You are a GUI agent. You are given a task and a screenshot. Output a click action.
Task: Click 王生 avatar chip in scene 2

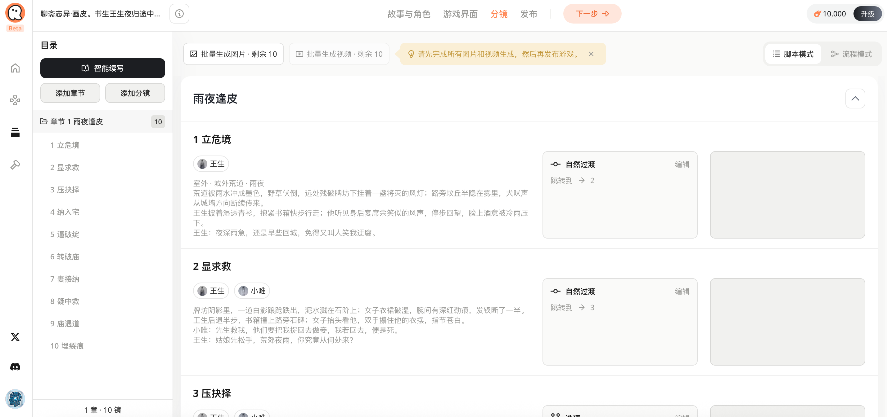pos(211,291)
